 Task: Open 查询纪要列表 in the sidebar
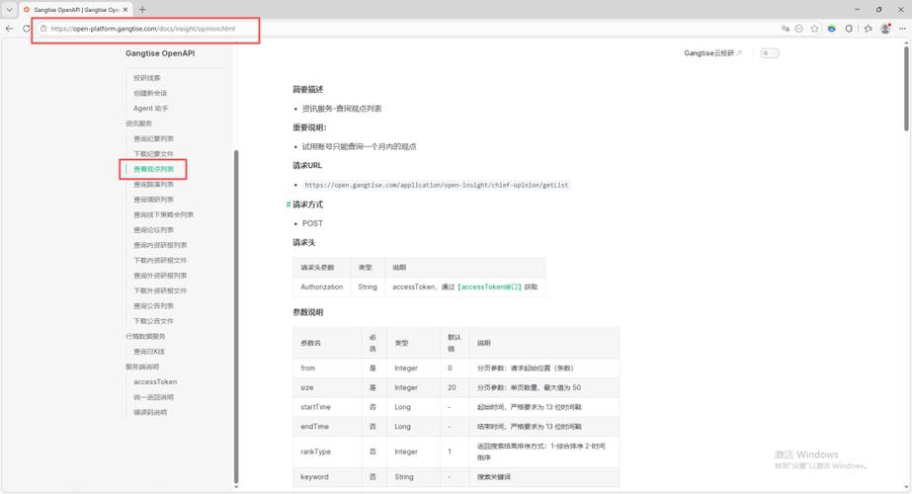click(x=153, y=138)
